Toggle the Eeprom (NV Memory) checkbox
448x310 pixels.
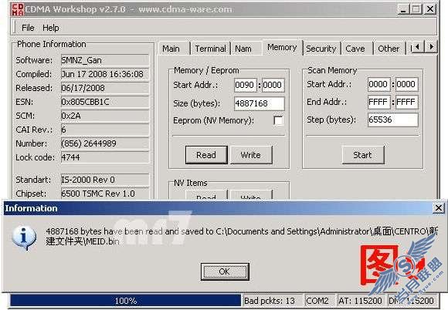pyautogui.click(x=278, y=120)
